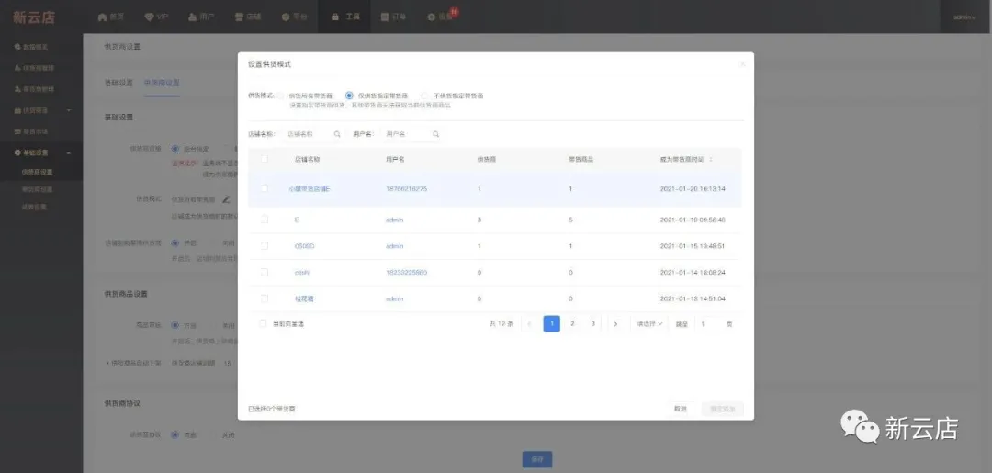This screenshot has height=473, width=992.
Task: Click the date 2021-01-14 18:08:24 cell
Action: click(x=693, y=273)
